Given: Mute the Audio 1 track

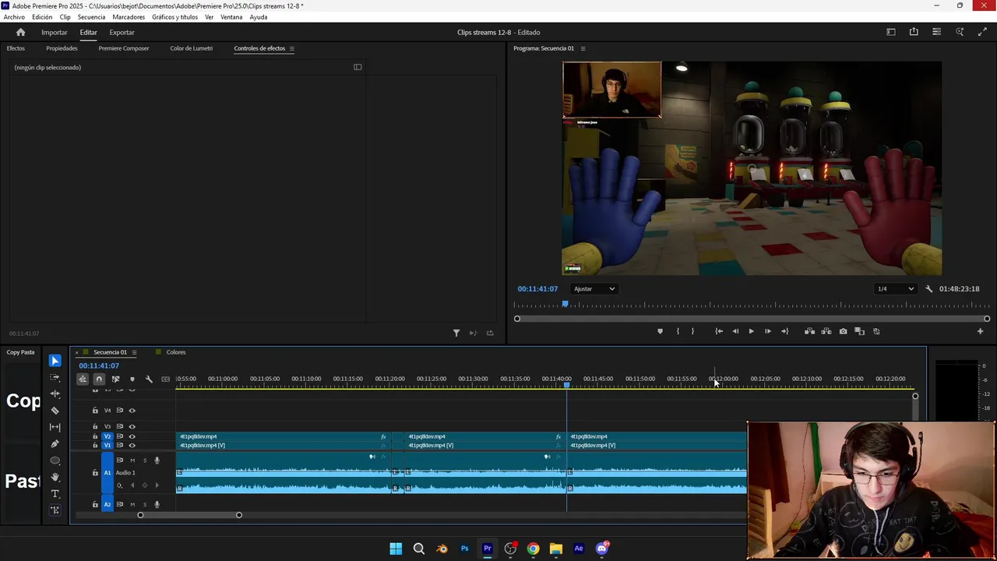Looking at the screenshot, I should pos(132,460).
